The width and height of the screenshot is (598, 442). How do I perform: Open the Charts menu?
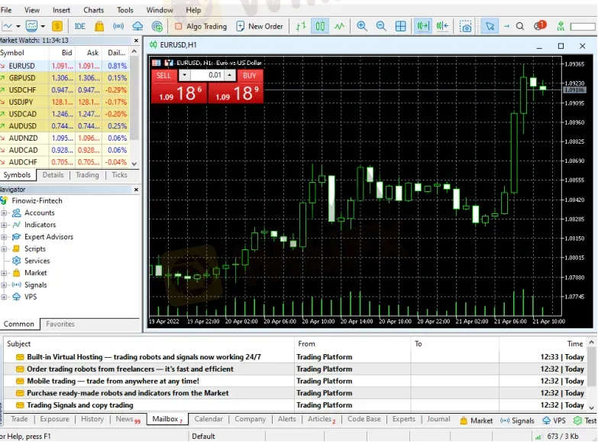(93, 10)
